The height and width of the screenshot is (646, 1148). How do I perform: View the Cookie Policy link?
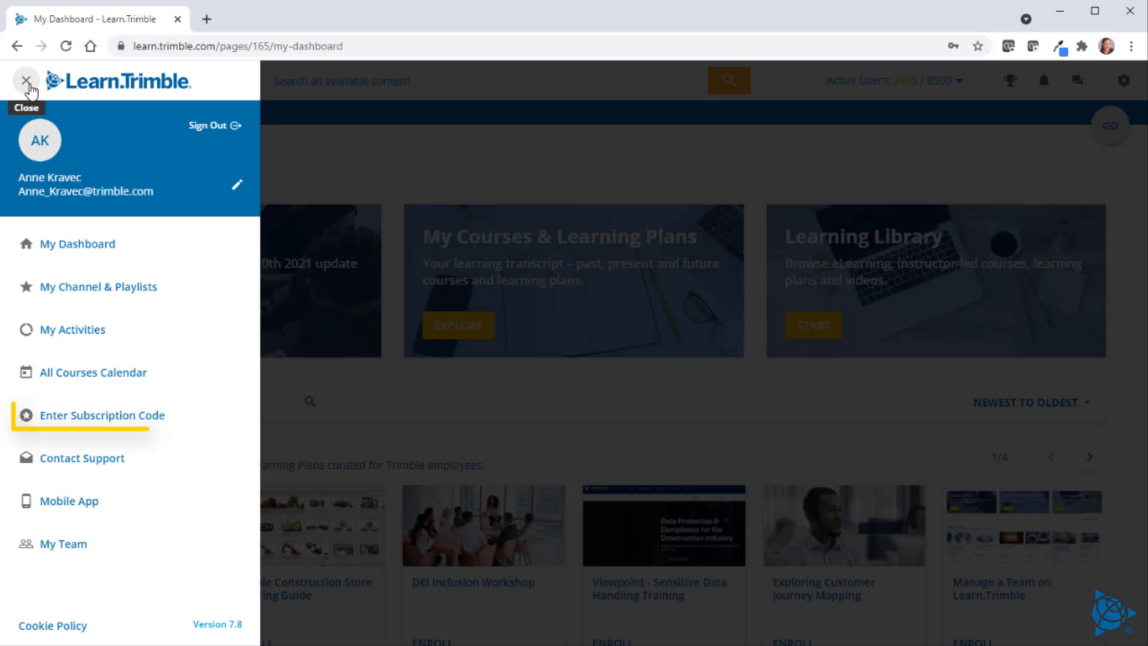[x=52, y=625]
